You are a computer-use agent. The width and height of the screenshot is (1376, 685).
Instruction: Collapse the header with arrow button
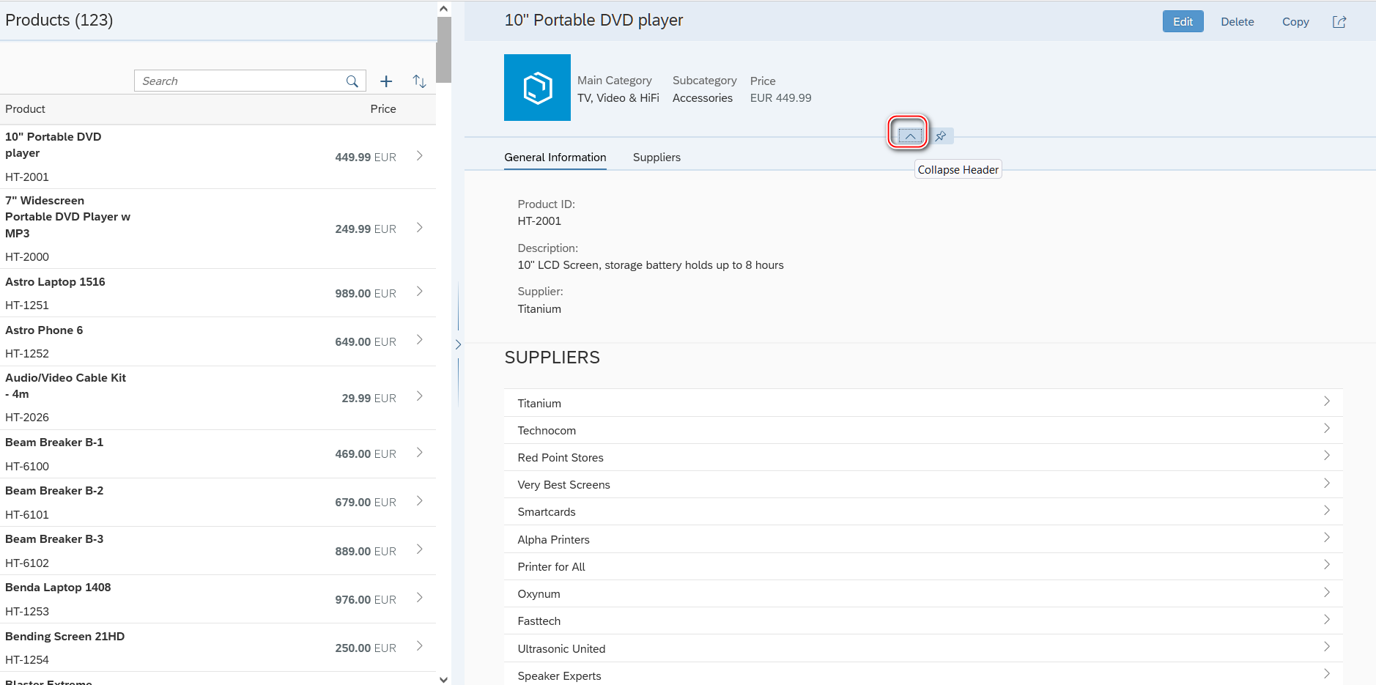pos(909,136)
